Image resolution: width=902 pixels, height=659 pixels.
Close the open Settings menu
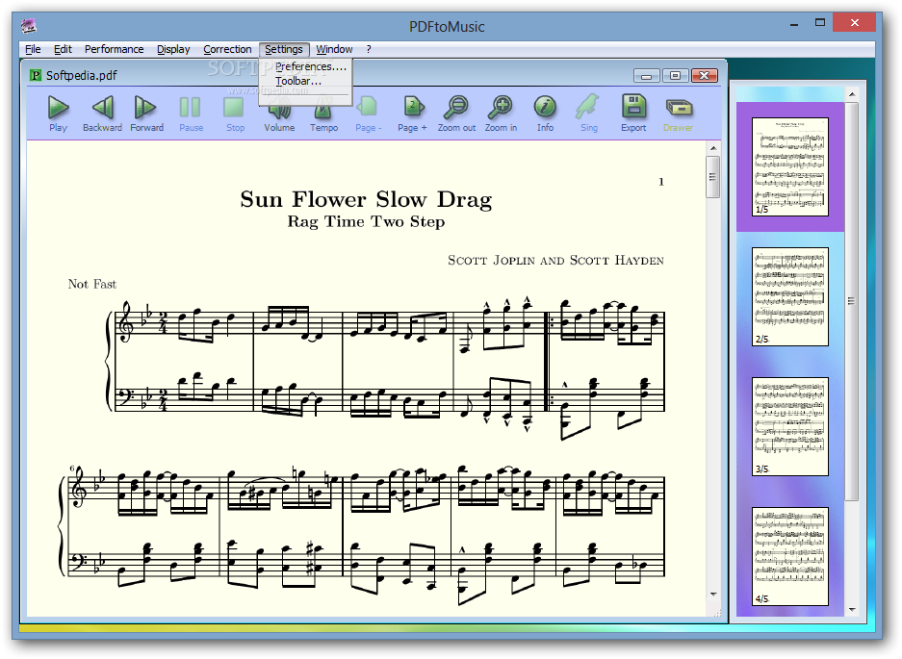click(x=284, y=49)
